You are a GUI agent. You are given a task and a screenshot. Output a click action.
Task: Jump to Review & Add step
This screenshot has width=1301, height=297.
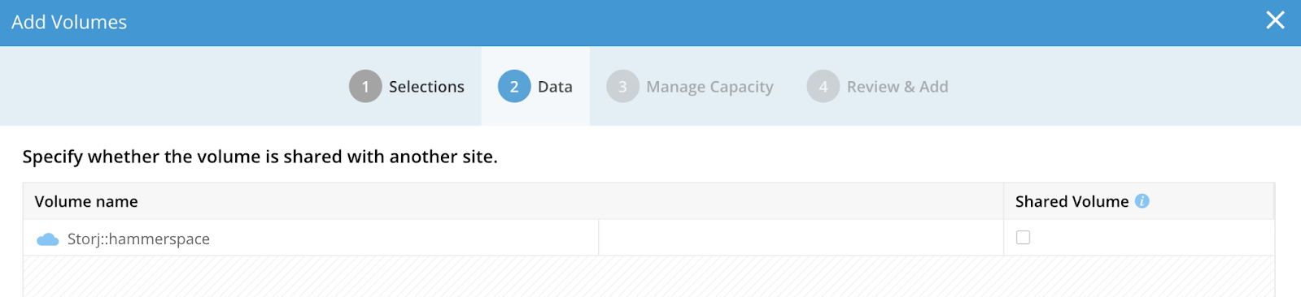point(897,87)
